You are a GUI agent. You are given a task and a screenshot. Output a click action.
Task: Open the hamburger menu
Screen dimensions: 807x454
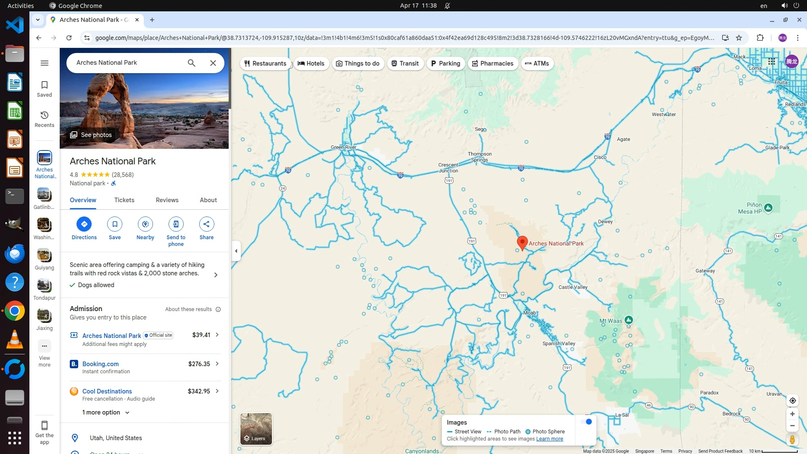[44, 63]
